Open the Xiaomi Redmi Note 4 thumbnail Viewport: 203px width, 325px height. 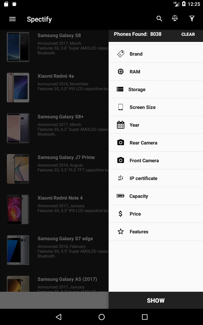tap(18, 209)
